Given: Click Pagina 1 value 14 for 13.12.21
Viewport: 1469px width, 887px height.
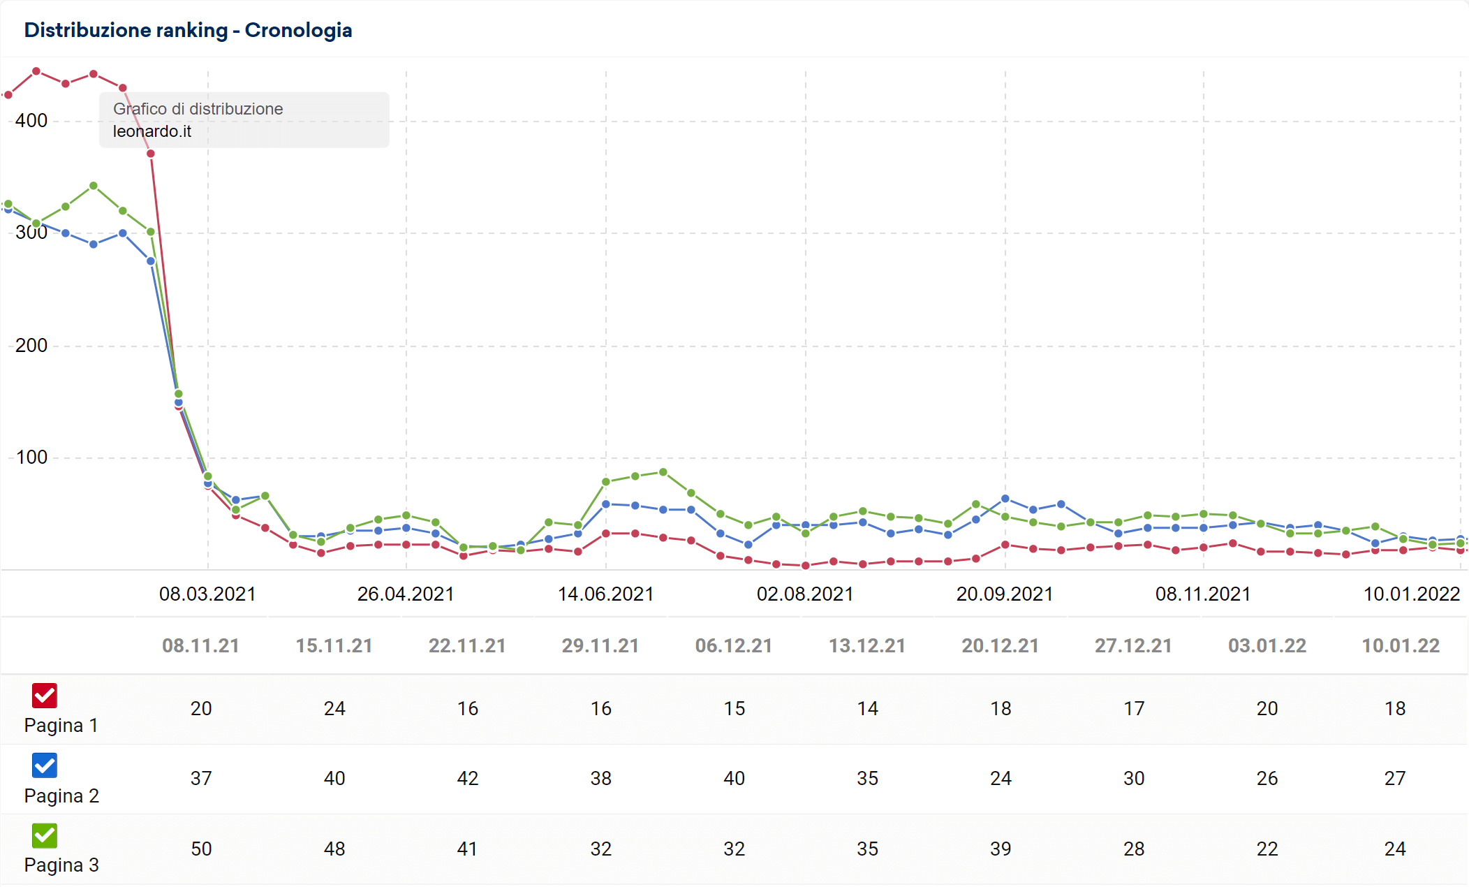Looking at the screenshot, I should coord(868,709).
